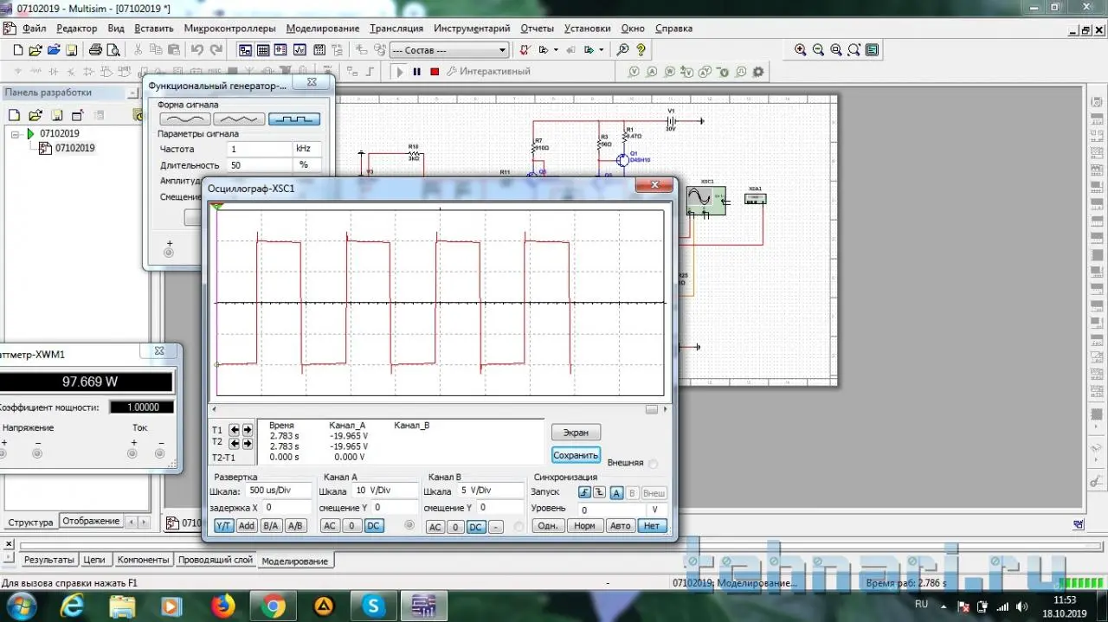The image size is (1108, 622).
Task: Click the Zoom Out magnifier icon
Action: pyautogui.click(x=818, y=50)
